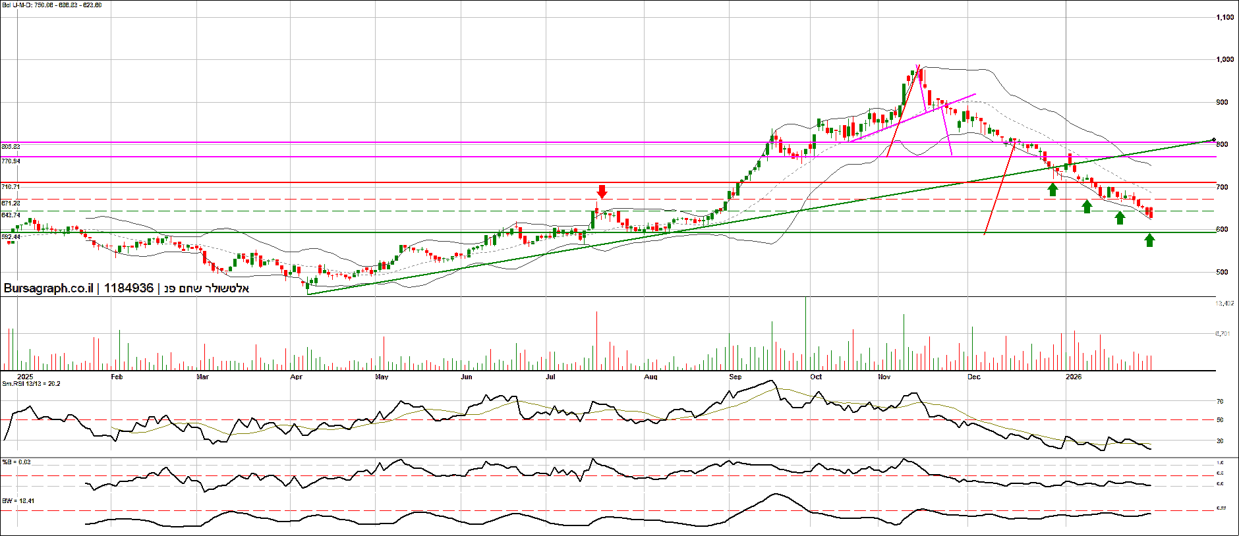1239x536 pixels.
Task: Select the 1,000 price axis label
Action: click(1225, 59)
